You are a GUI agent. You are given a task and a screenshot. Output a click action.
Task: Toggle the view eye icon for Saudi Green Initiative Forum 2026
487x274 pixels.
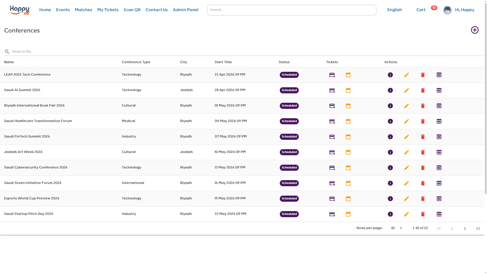439,183
